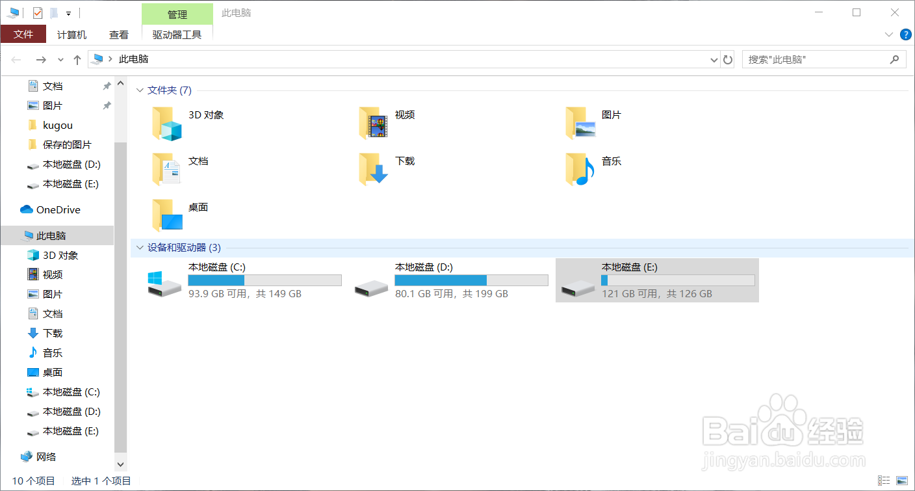The image size is (915, 491).
Task: Go forward with the right arrow
Action: point(41,59)
